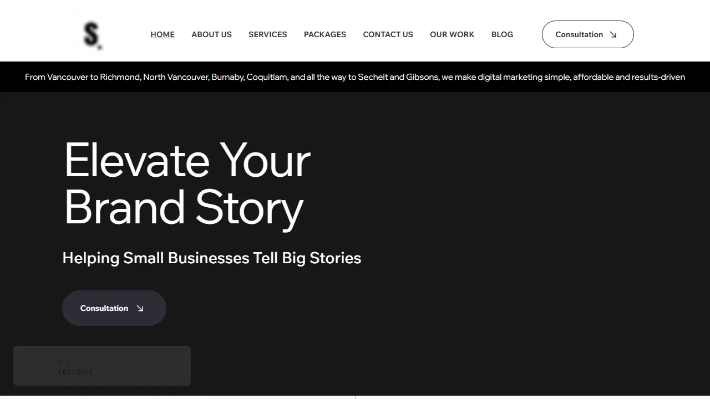Click the Helping Small Businesses subheadline
The height and width of the screenshot is (399, 710).
coord(212,258)
